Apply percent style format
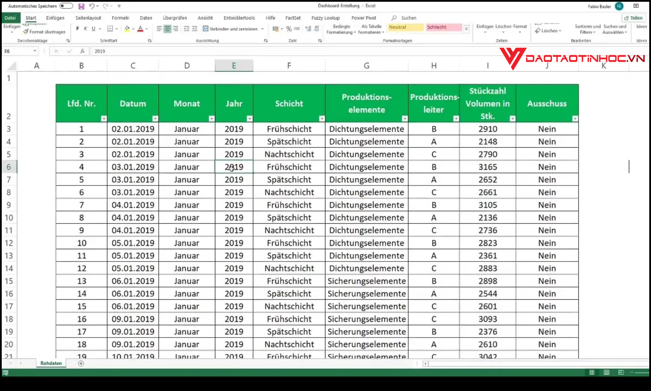The image size is (651, 391). (289, 29)
